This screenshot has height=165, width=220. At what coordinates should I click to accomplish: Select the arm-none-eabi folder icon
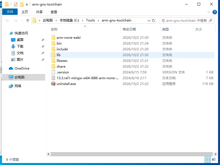53,37
